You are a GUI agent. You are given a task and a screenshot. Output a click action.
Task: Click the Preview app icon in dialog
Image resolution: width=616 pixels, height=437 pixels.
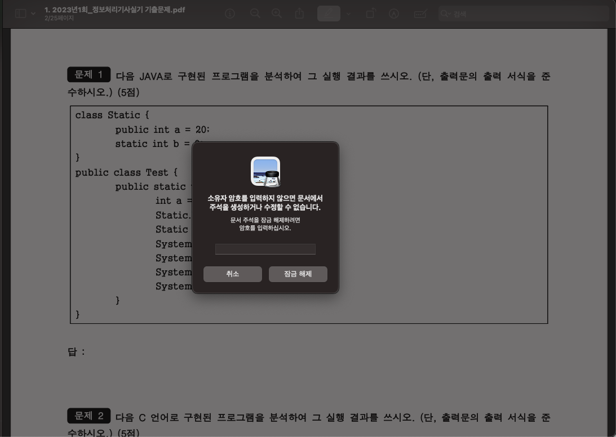265,172
